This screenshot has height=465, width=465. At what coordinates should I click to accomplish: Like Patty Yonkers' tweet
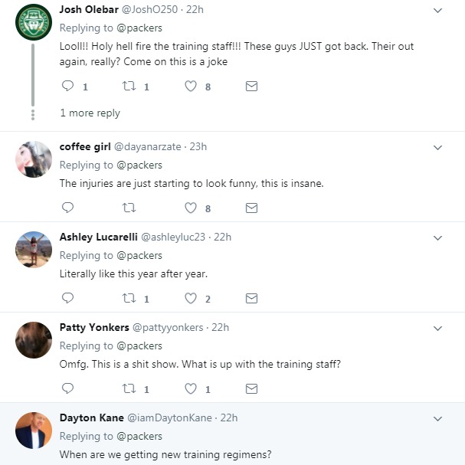click(x=191, y=389)
